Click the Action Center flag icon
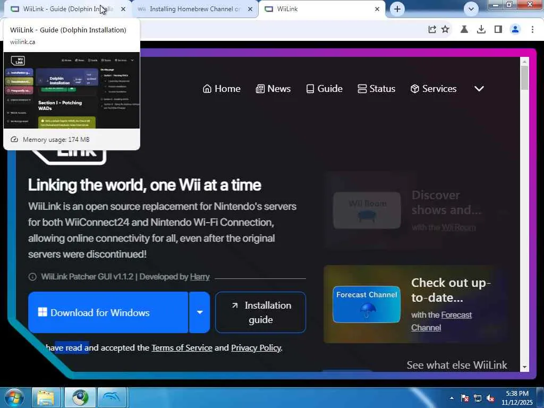This screenshot has width=544, height=408. [465, 398]
